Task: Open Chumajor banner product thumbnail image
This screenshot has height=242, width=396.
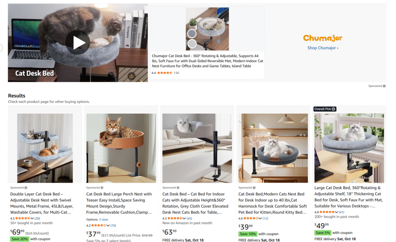Action: [207, 29]
